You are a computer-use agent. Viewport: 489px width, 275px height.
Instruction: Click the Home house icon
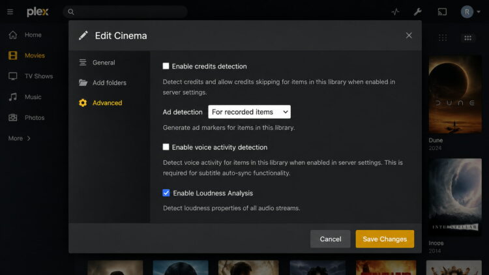[13, 35]
